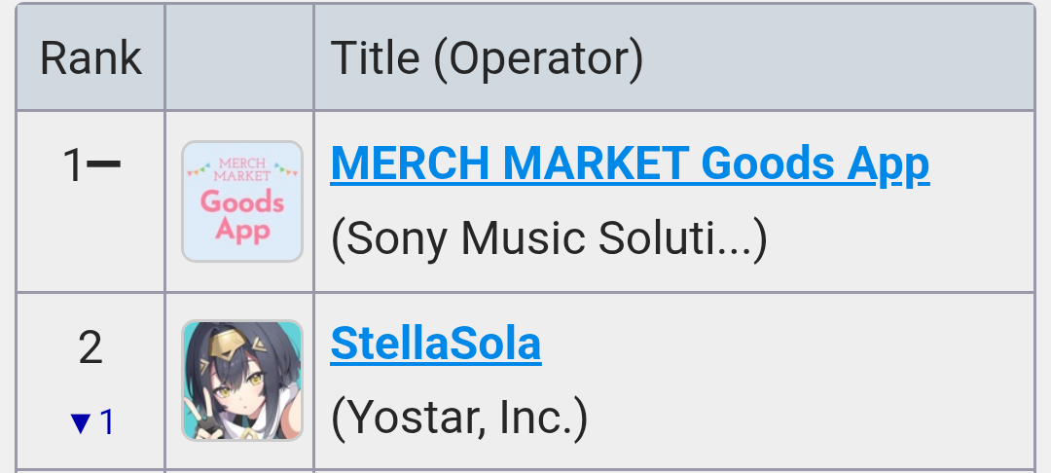Open the StellaSola title link

(x=436, y=344)
